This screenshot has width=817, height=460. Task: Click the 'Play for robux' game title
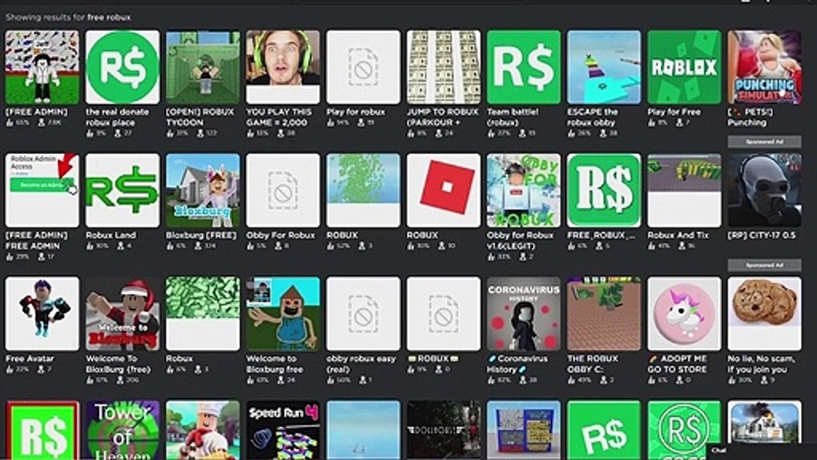click(354, 112)
